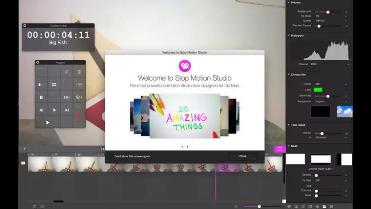This screenshot has height=209, width=371.
Task: Click the remove frame copy key in Keypad
Action: point(79,84)
